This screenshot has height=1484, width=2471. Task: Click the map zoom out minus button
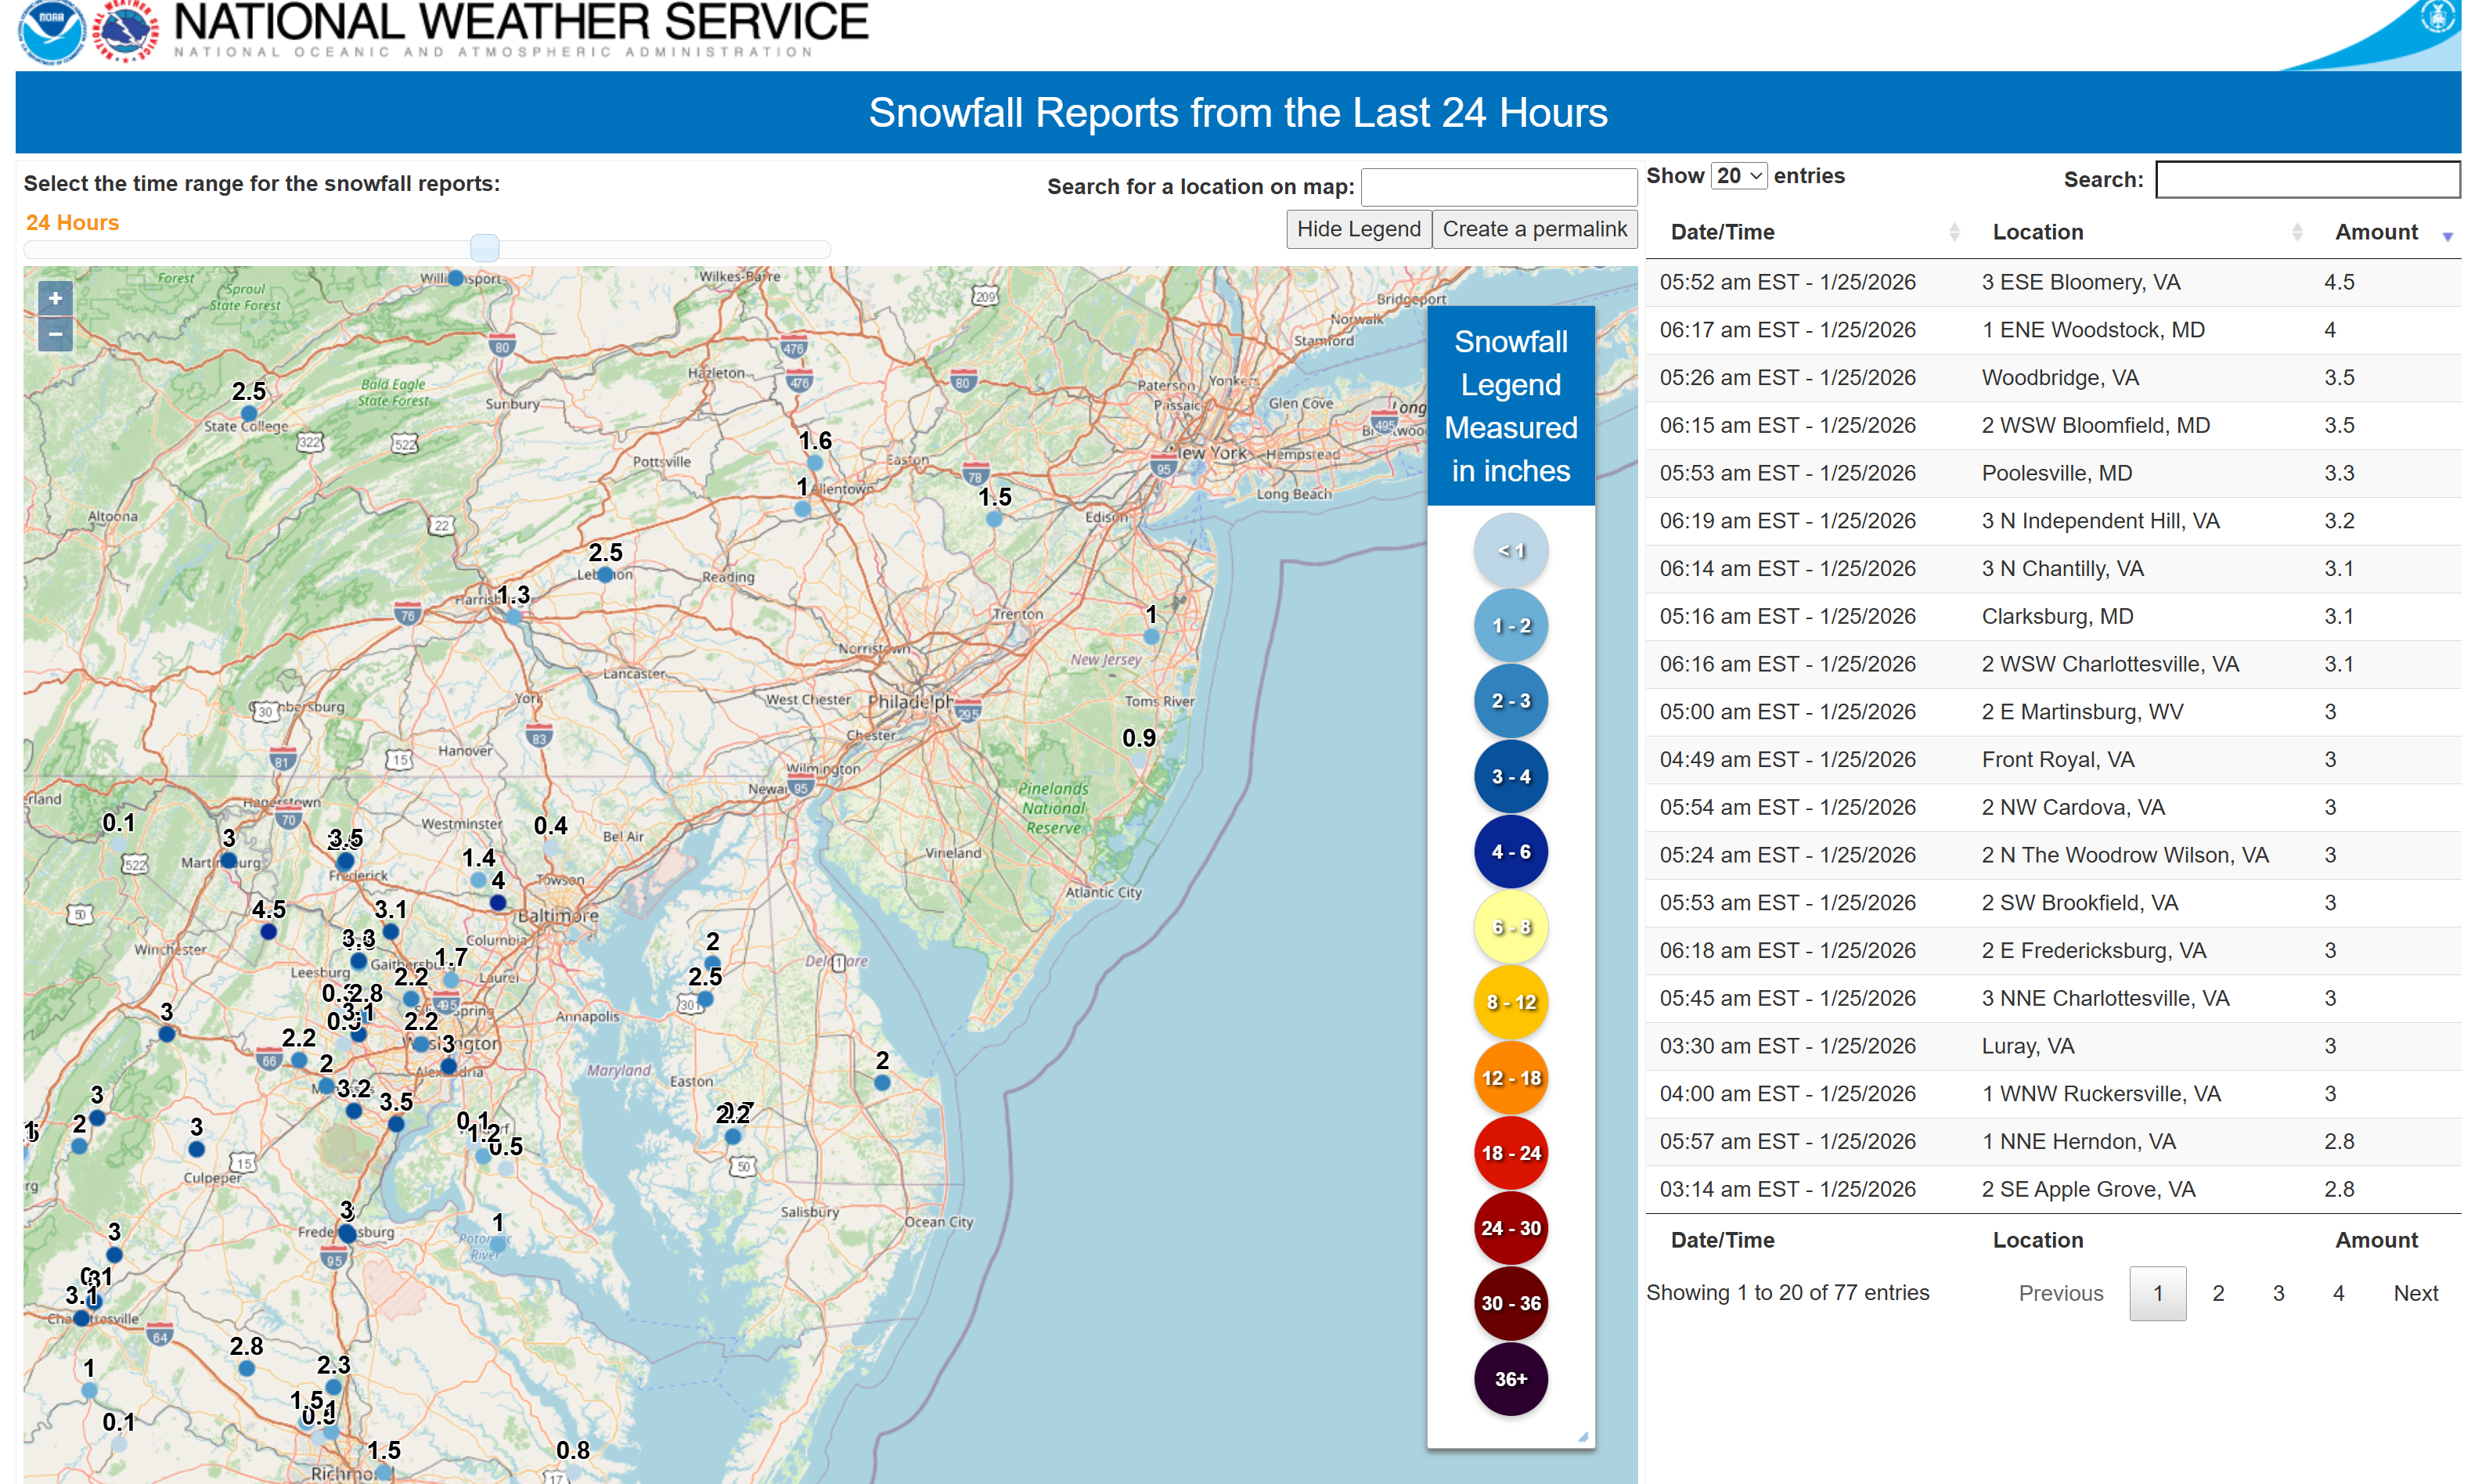[55, 334]
